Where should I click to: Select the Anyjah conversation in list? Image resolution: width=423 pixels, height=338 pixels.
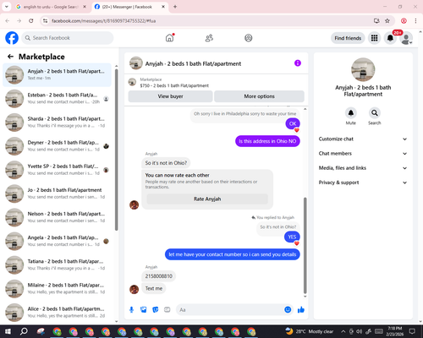click(57, 75)
